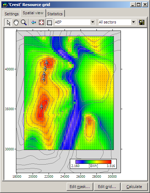
Task: Click the blue back arrow icon
Action: point(34,22)
